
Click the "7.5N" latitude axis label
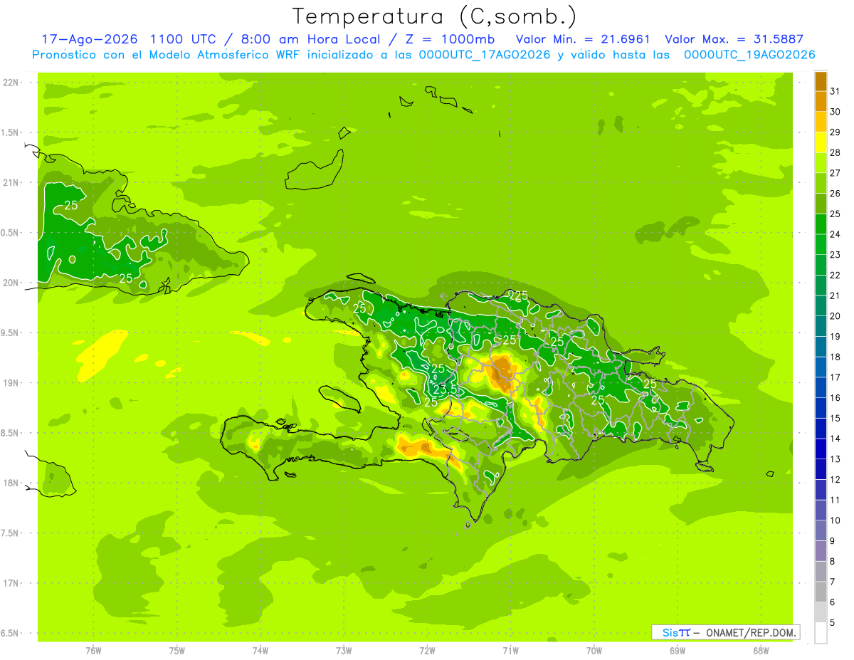[x=11, y=533]
